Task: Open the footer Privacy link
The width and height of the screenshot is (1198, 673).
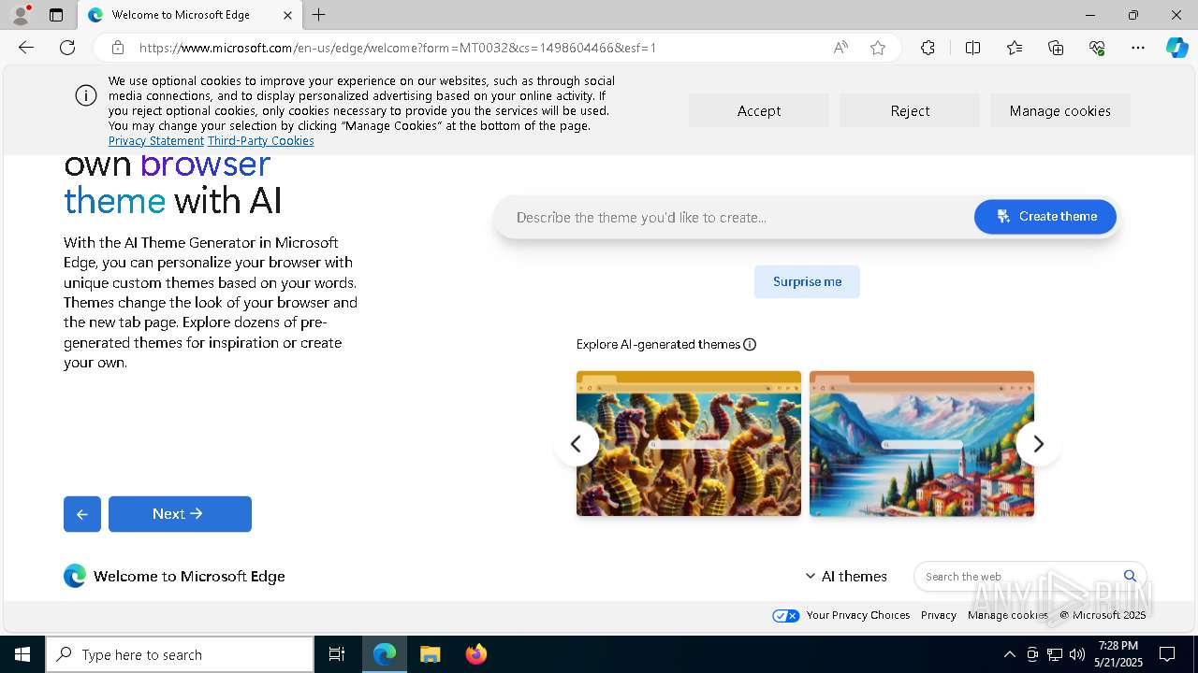Action: click(939, 615)
